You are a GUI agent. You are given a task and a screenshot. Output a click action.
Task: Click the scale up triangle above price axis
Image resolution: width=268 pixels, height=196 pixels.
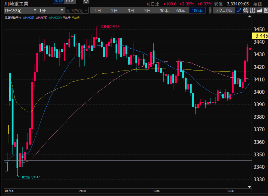[249, 16]
